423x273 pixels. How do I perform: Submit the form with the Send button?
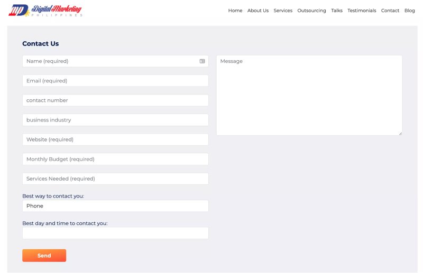(x=44, y=256)
